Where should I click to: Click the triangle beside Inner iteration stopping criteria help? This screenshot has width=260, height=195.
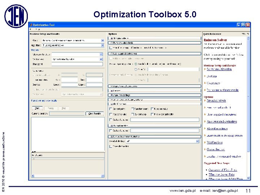205,135
